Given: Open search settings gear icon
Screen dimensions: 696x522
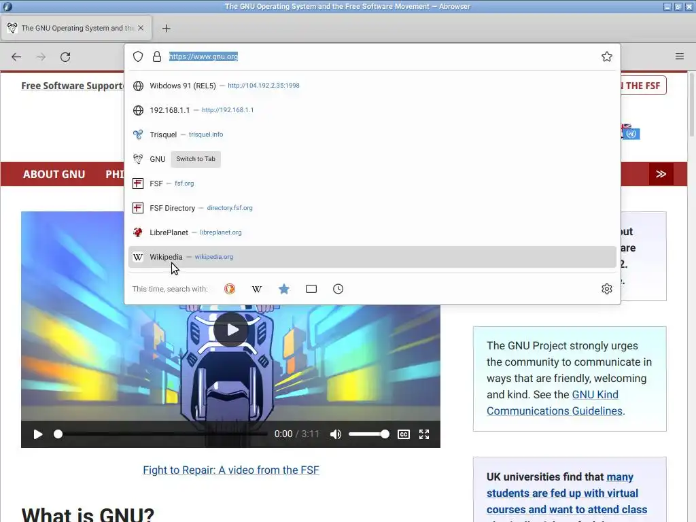Looking at the screenshot, I should click(x=607, y=289).
